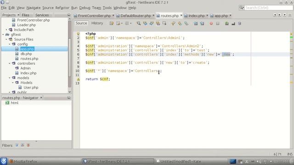Click the dark chart icon in editor toolbar
The image size is (294, 165).
point(233,23)
